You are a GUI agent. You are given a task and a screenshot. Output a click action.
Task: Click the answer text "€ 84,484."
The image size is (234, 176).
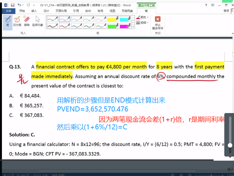(30, 96)
